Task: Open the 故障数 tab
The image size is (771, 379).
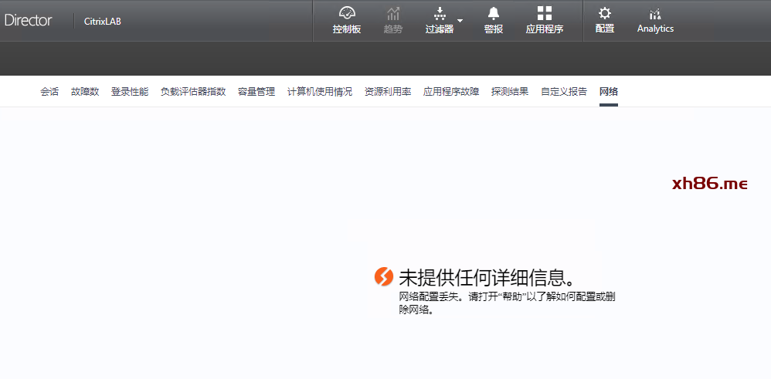Action: 85,92
